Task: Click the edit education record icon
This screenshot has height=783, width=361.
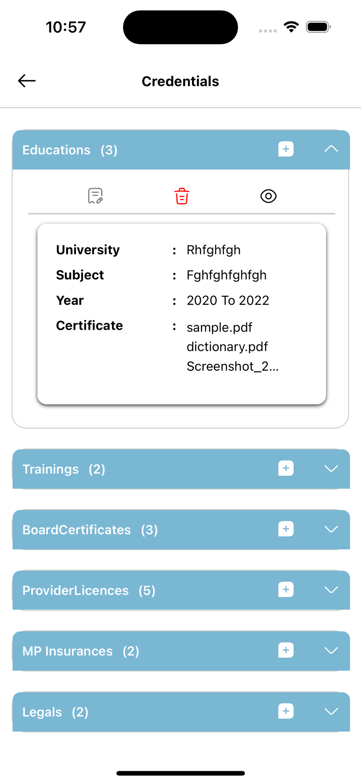Action: click(x=95, y=196)
